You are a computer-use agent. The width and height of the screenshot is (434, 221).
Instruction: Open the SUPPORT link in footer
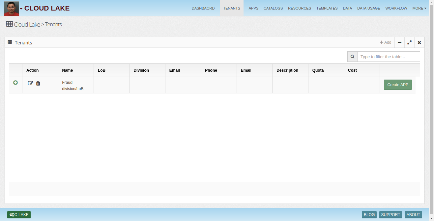coord(391,215)
